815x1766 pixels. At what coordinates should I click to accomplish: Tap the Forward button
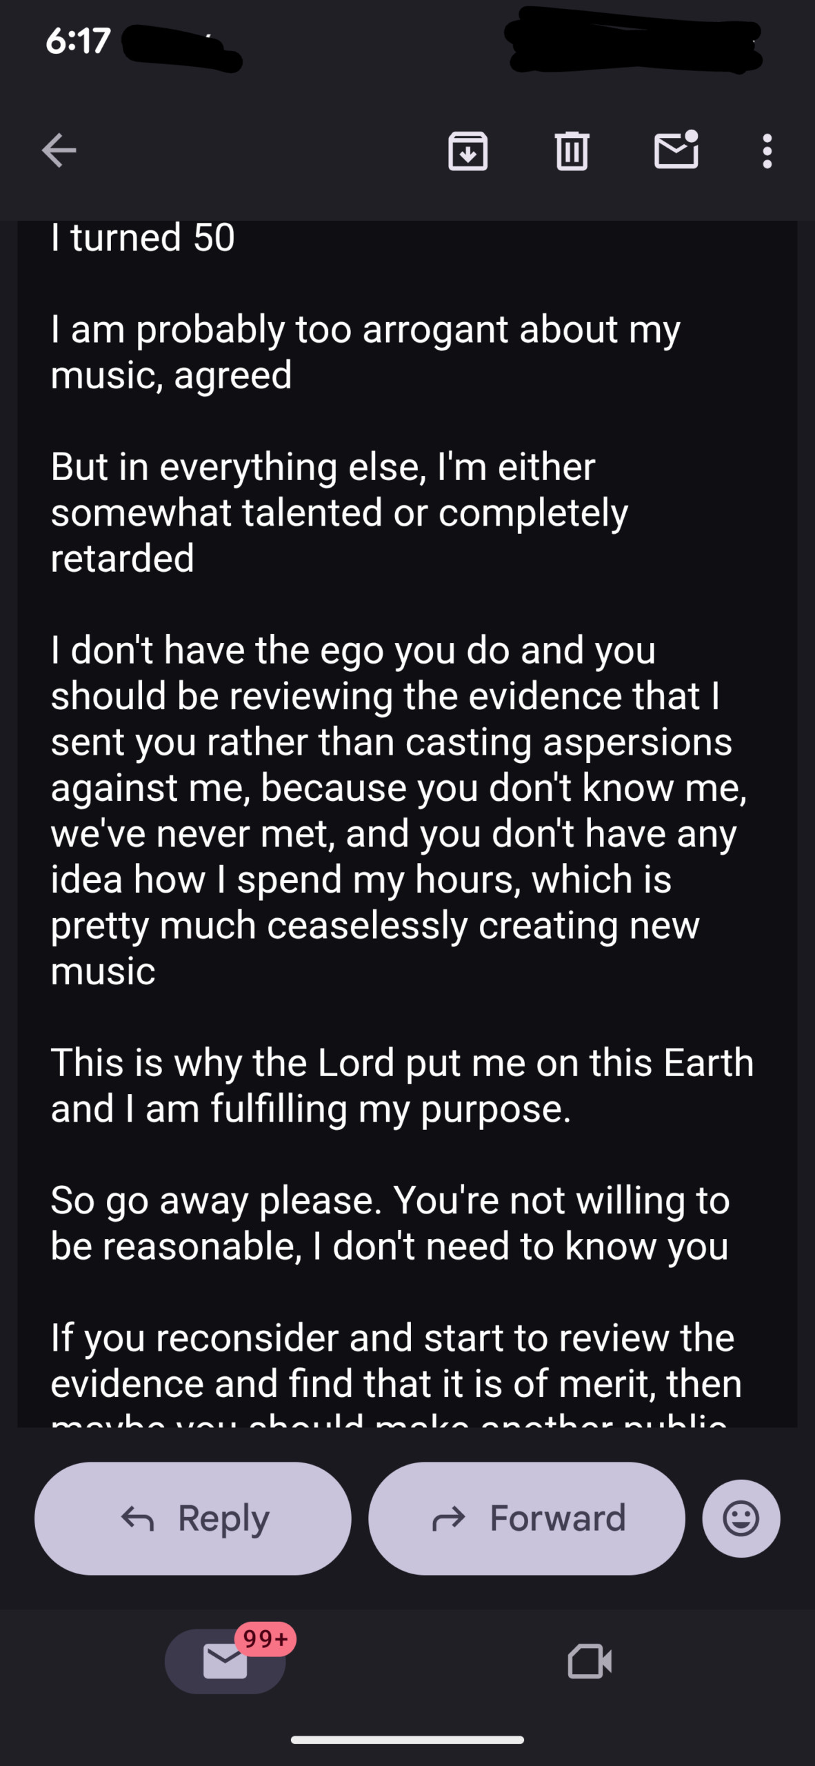(x=527, y=1518)
